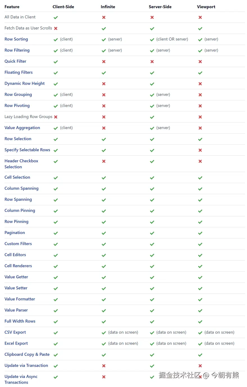Viewport: 247px width, 387px height.
Task: Go to the Value Aggregation documentation link
Action: [x=22, y=128]
